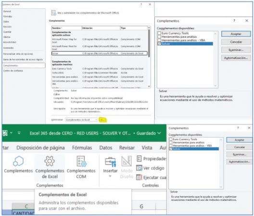Open Centro de confianza in the sidebar
Screen dimensions: 254x216
coord(13,71)
